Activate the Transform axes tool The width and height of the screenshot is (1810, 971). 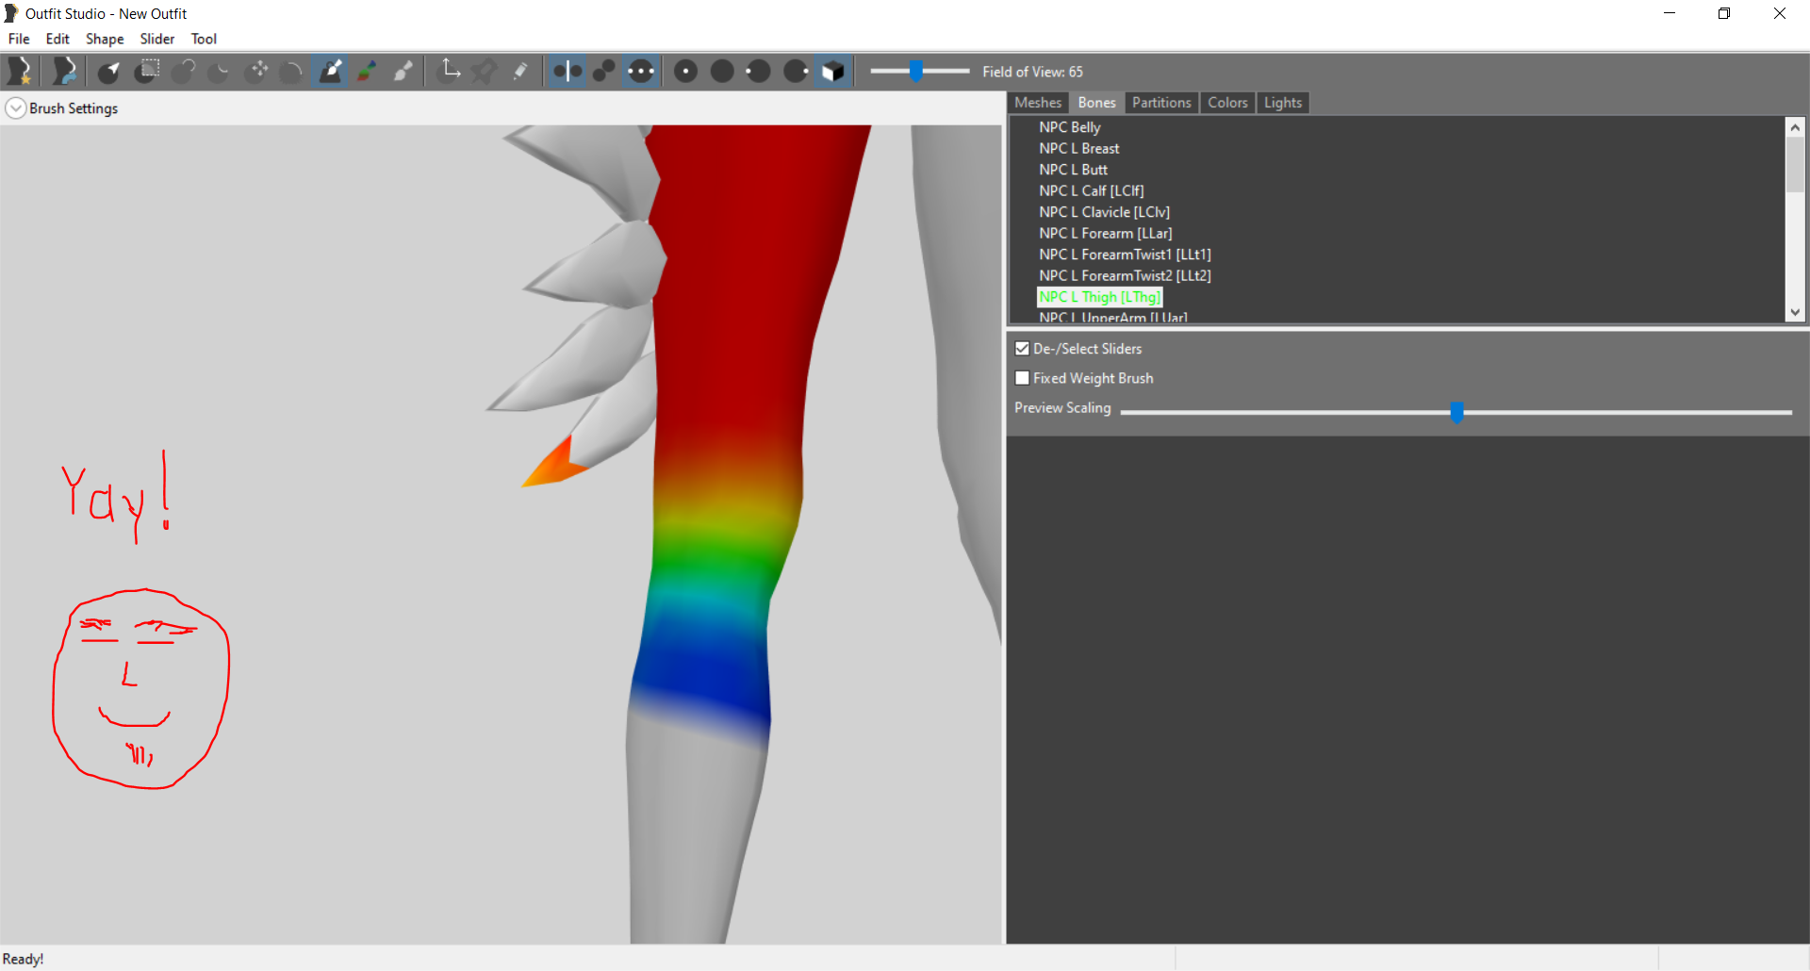coord(451,71)
